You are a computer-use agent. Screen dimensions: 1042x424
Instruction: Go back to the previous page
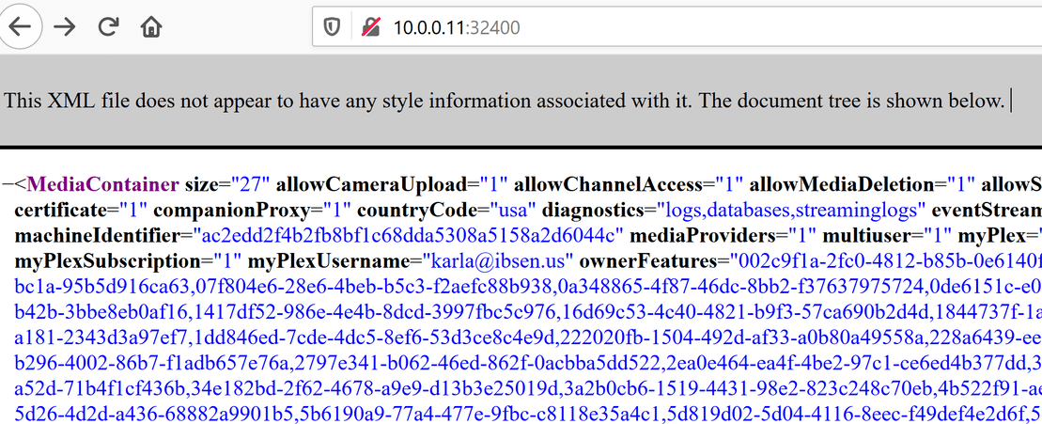pyautogui.click(x=20, y=26)
